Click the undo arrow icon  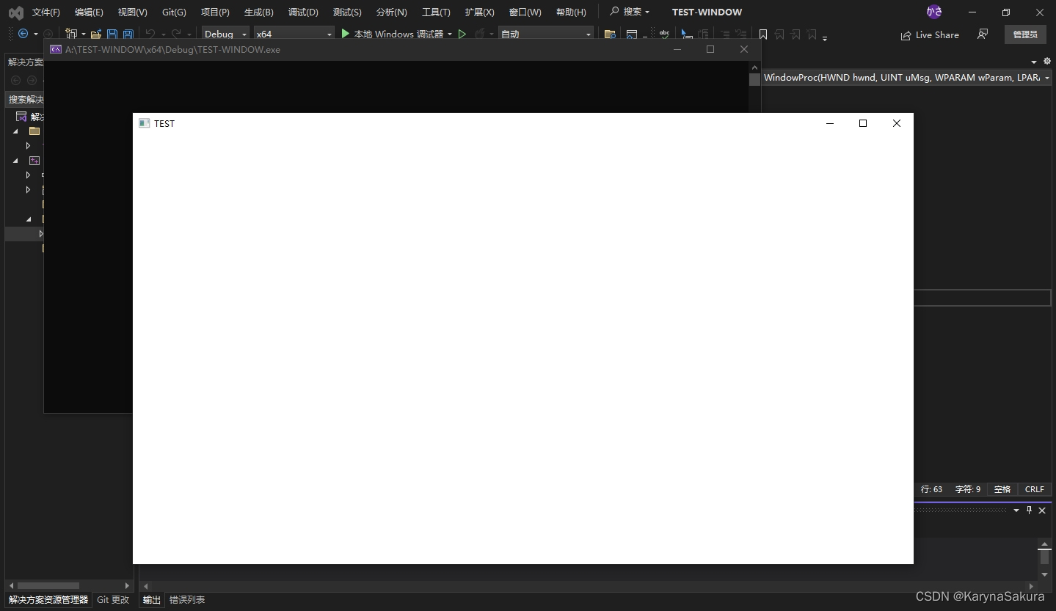pyautogui.click(x=150, y=34)
